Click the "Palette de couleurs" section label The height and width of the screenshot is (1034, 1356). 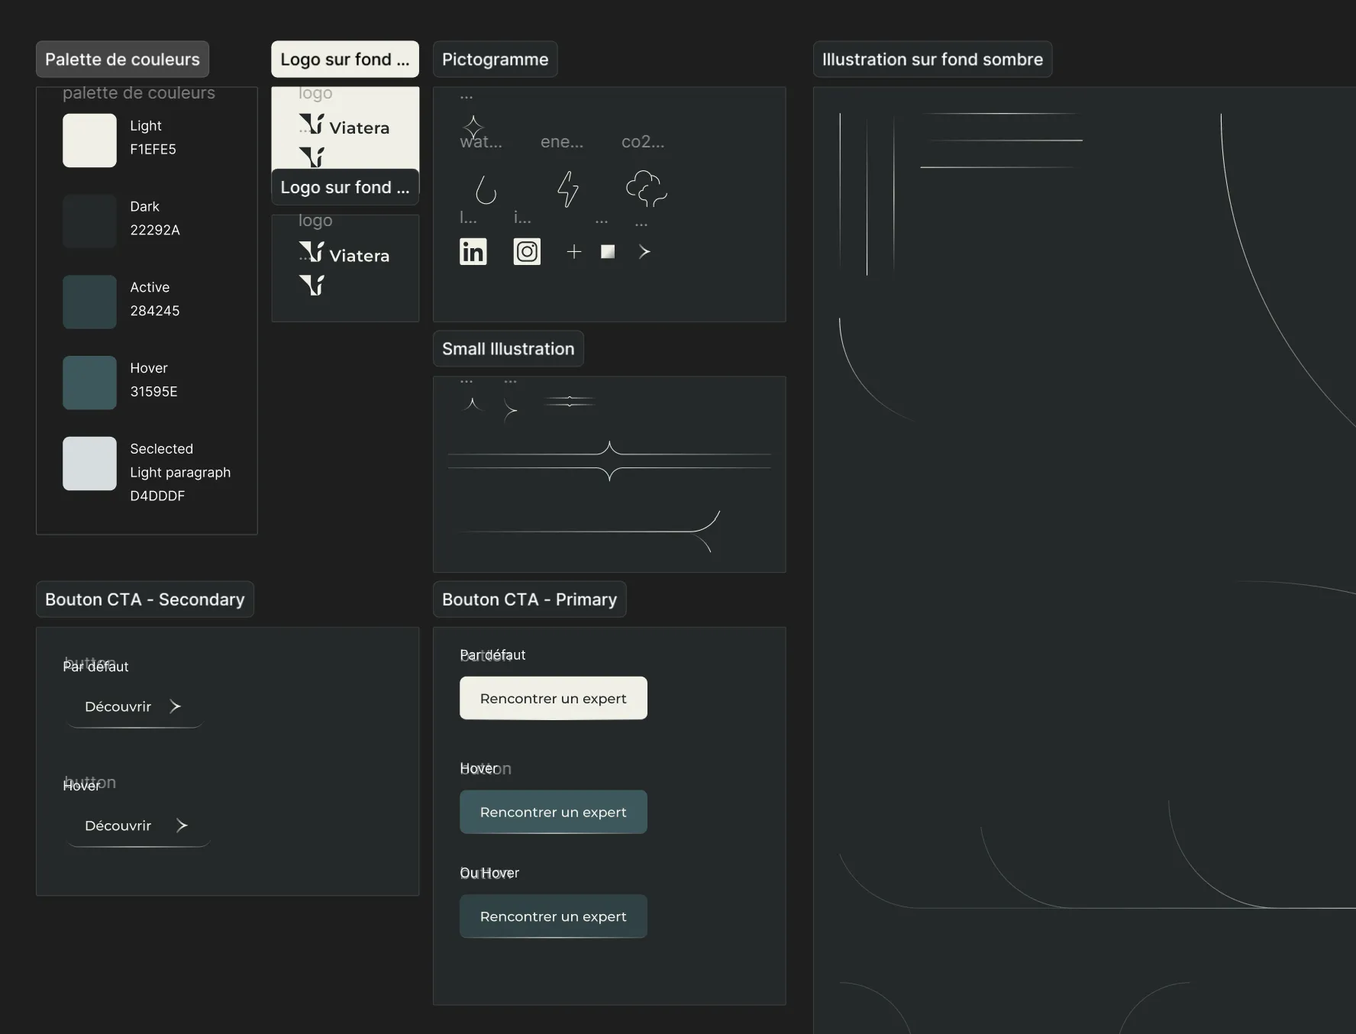click(x=122, y=60)
